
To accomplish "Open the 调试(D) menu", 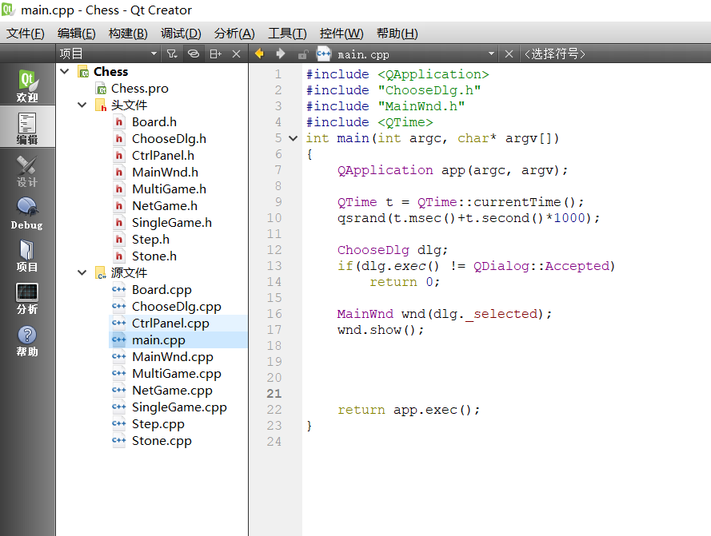I will (181, 34).
